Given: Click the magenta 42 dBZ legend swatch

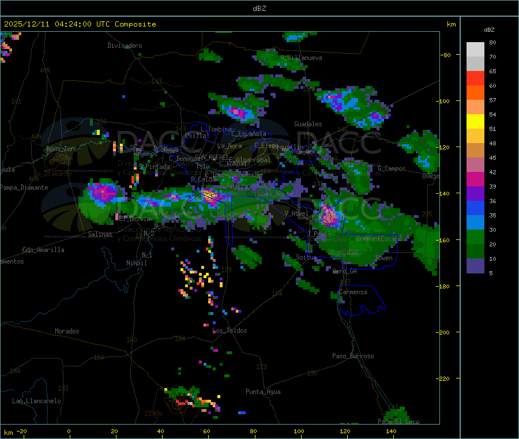Looking at the screenshot, I should (x=475, y=179).
